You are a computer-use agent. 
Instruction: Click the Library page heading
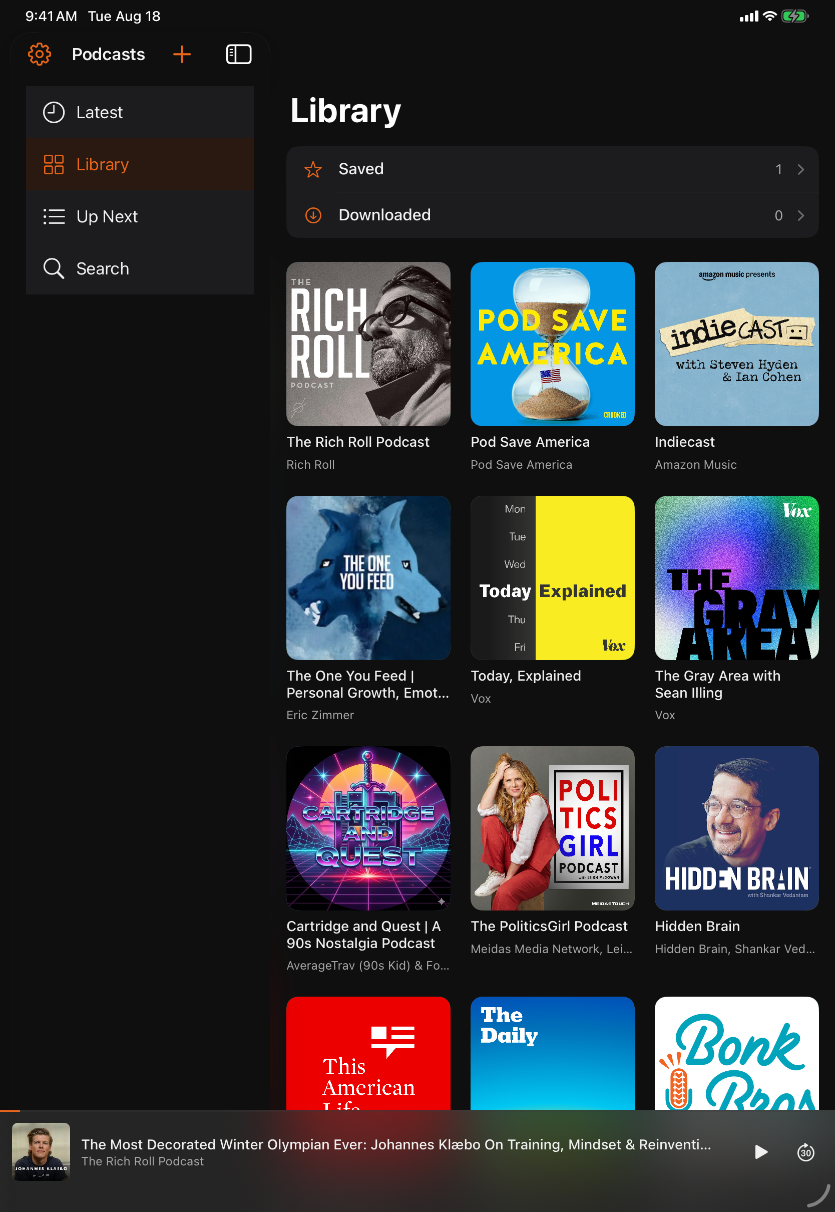tap(345, 111)
